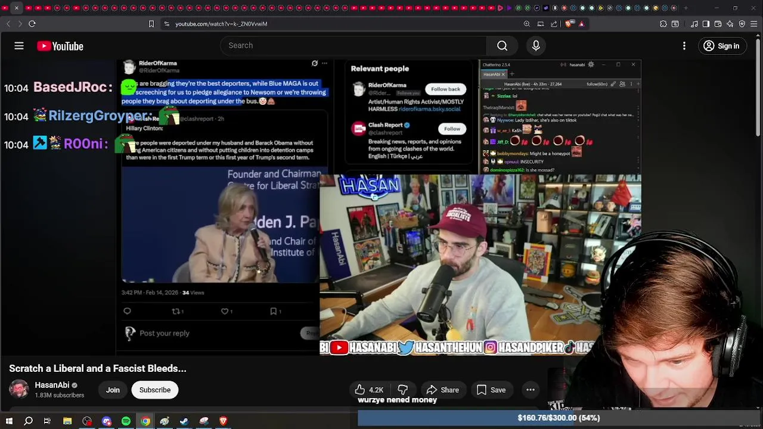Open more actions three-dot menu under video
Viewport: 763px width, 429px height.
tap(530, 390)
